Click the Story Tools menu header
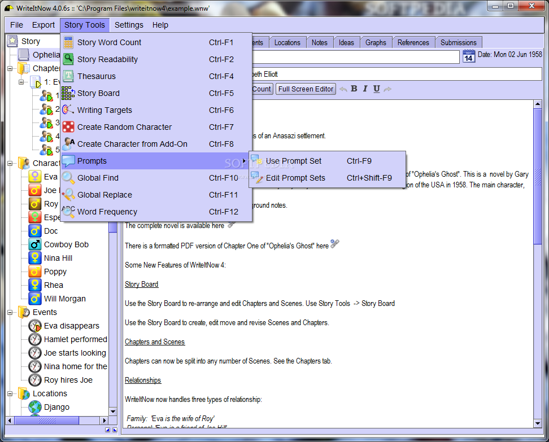The width and height of the screenshot is (549, 442). point(84,25)
